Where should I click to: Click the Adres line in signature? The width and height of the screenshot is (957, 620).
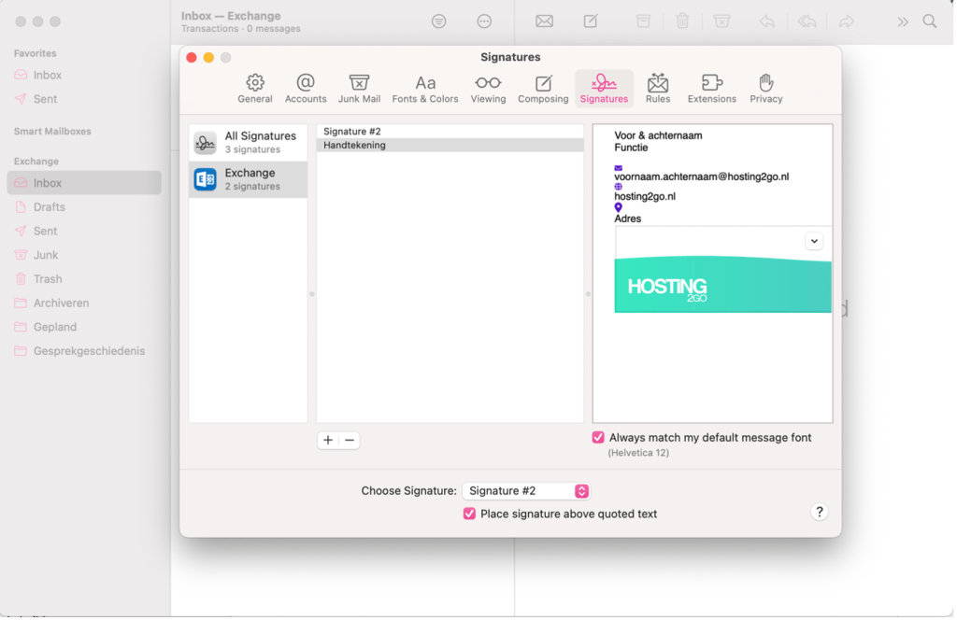pyautogui.click(x=627, y=218)
